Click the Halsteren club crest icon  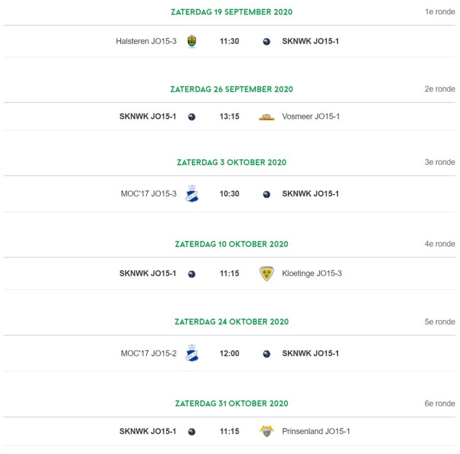pos(192,41)
